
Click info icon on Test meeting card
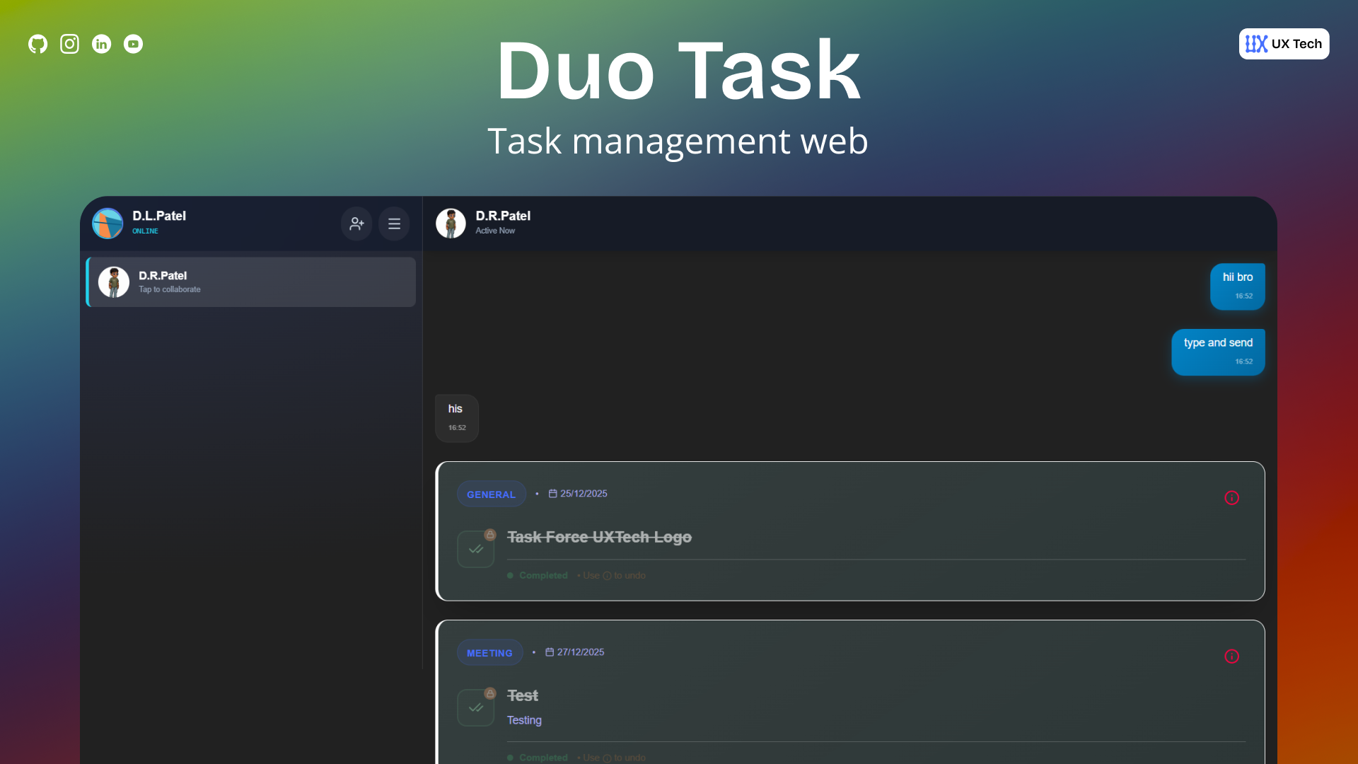(x=1231, y=656)
